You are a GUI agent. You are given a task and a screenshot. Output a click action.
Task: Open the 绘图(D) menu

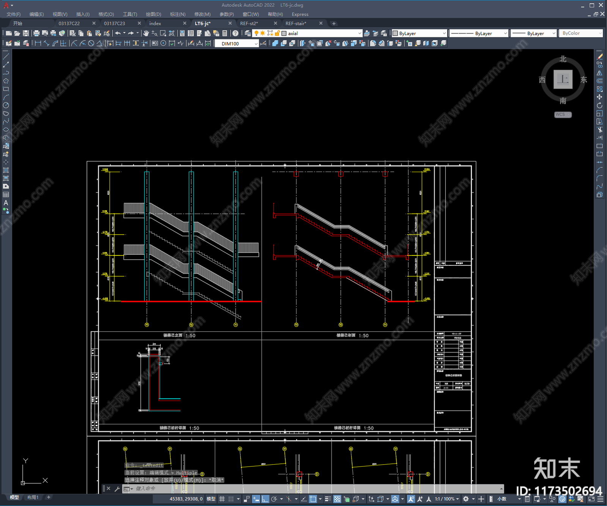(153, 14)
